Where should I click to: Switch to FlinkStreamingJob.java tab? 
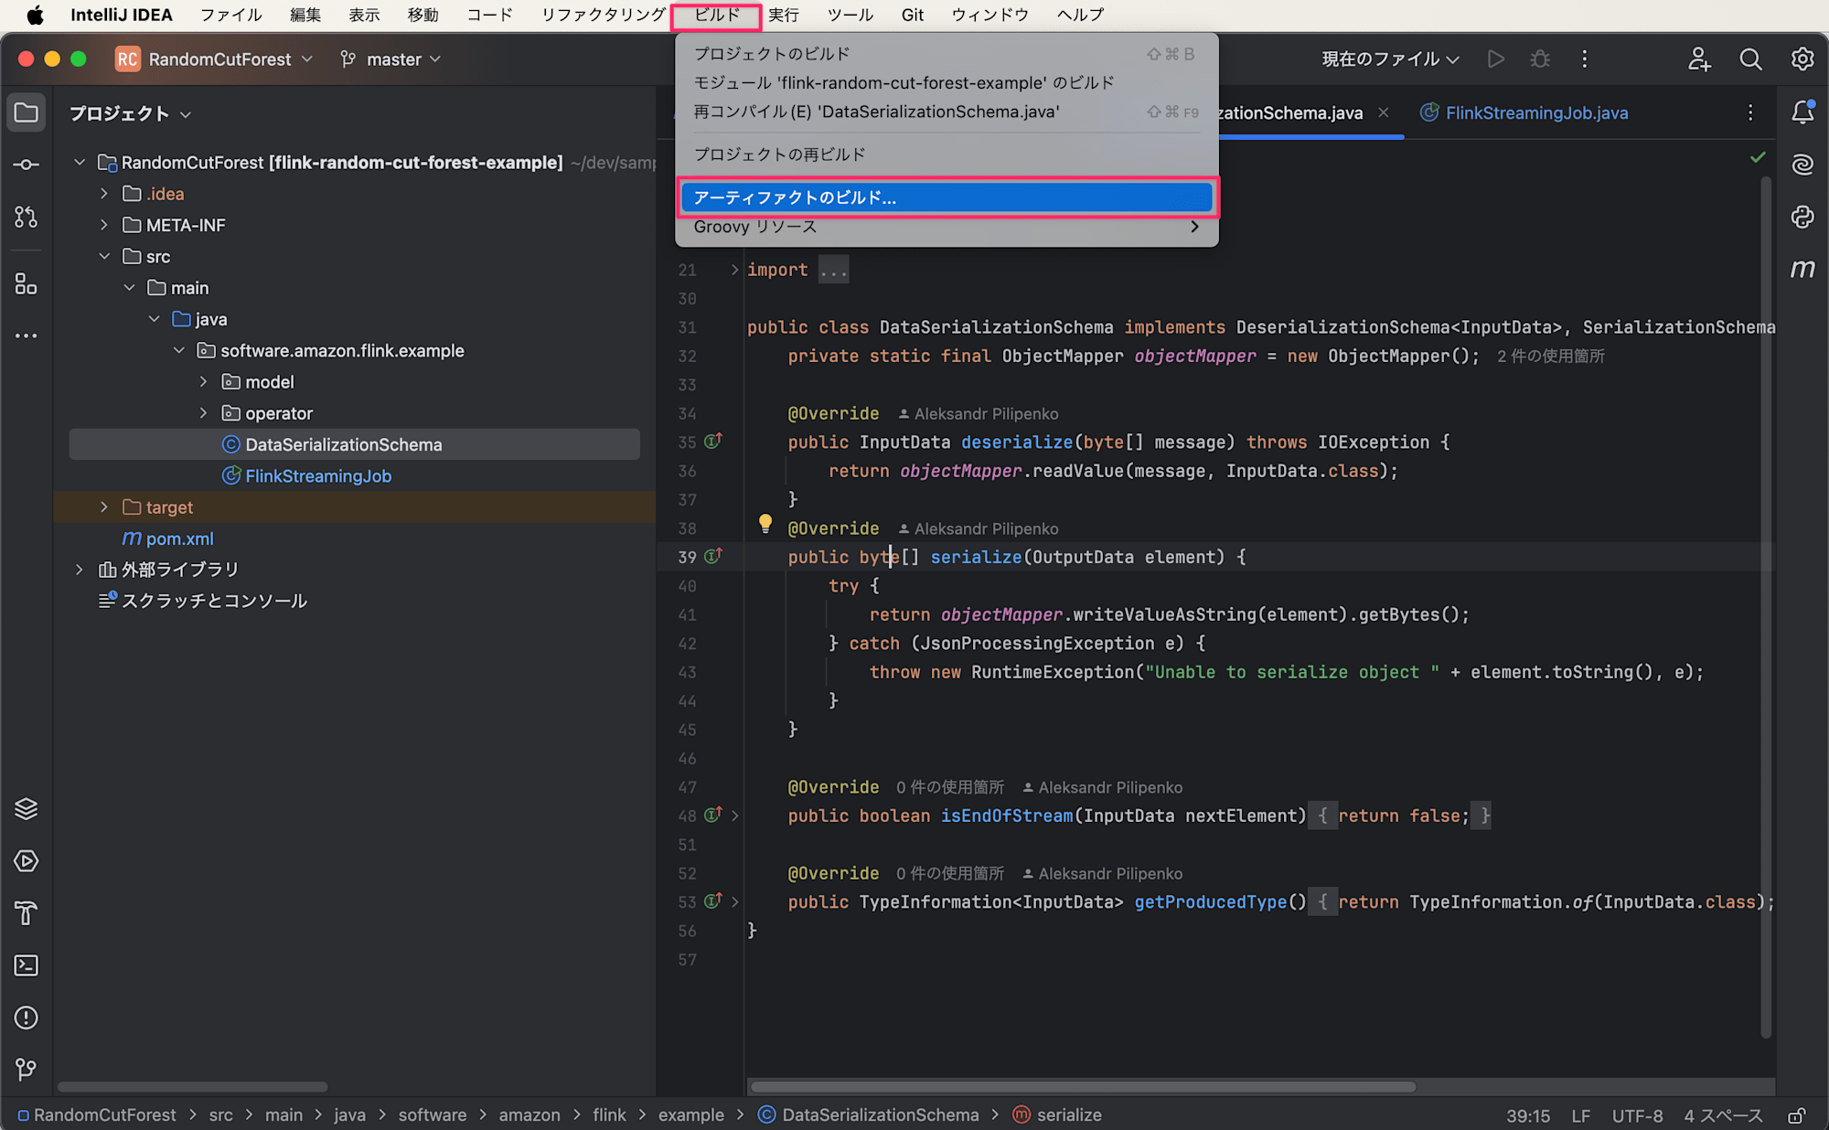click(1524, 112)
